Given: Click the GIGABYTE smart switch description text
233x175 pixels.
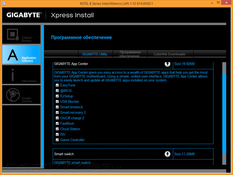Looking at the screenshot, I should click(73, 163).
